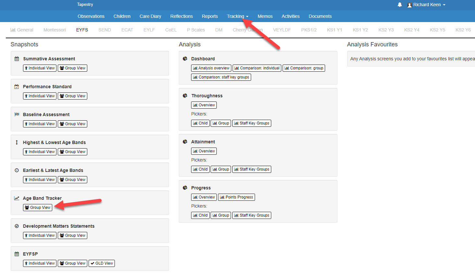This screenshot has width=475, height=276.
Task: Click Dashboard Analysis overview button
Action: pos(211,68)
